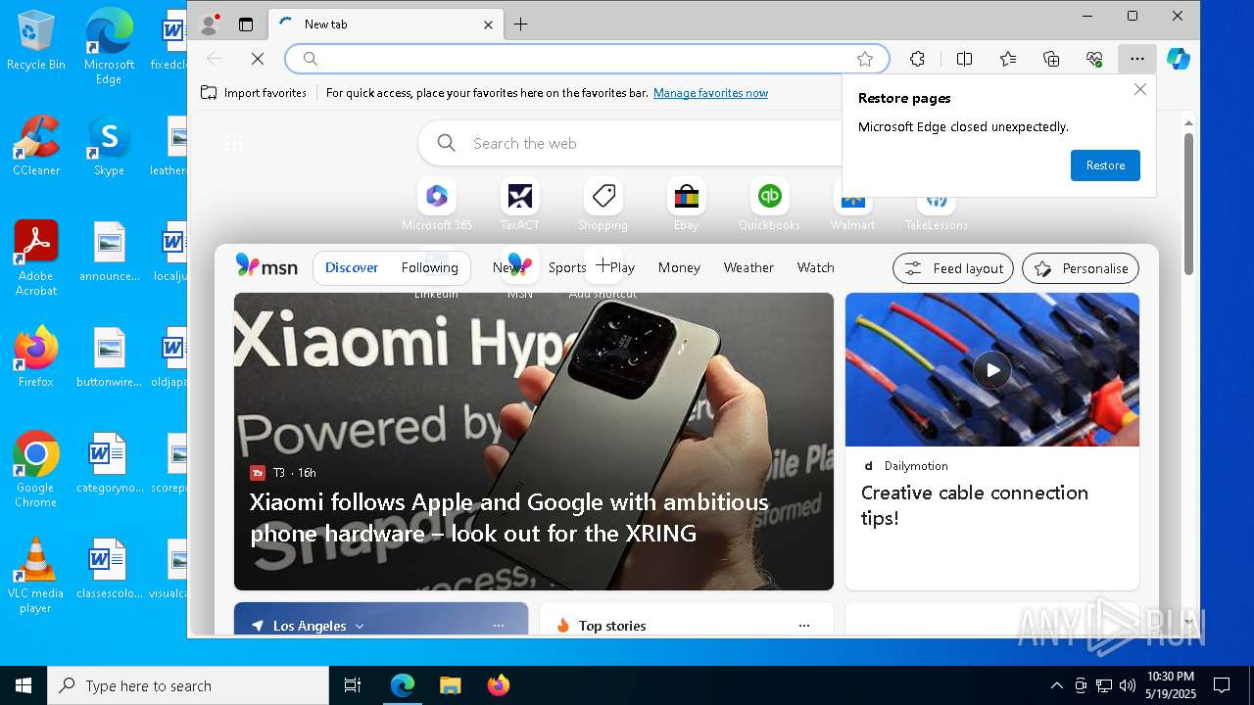Click the browser address bar
Viewport: 1254px width, 705px height.
pos(586,59)
